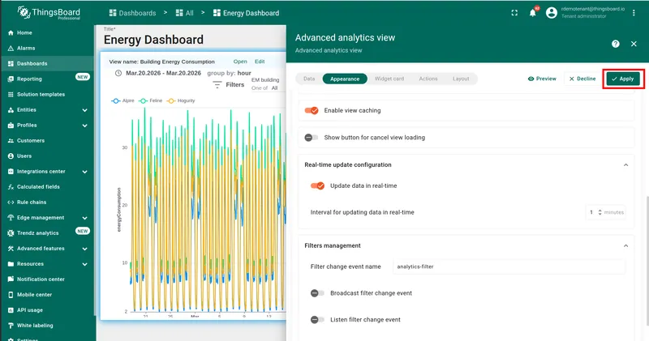Open the three-dot header menu
This screenshot has width=649, height=341.
click(x=634, y=13)
